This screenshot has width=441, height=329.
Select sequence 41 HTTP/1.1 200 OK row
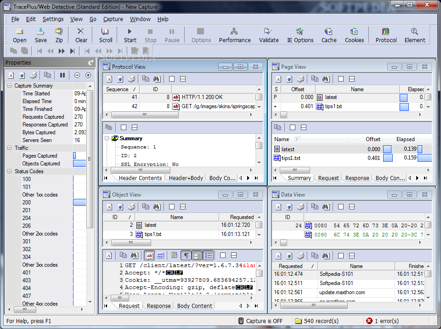pos(179,97)
